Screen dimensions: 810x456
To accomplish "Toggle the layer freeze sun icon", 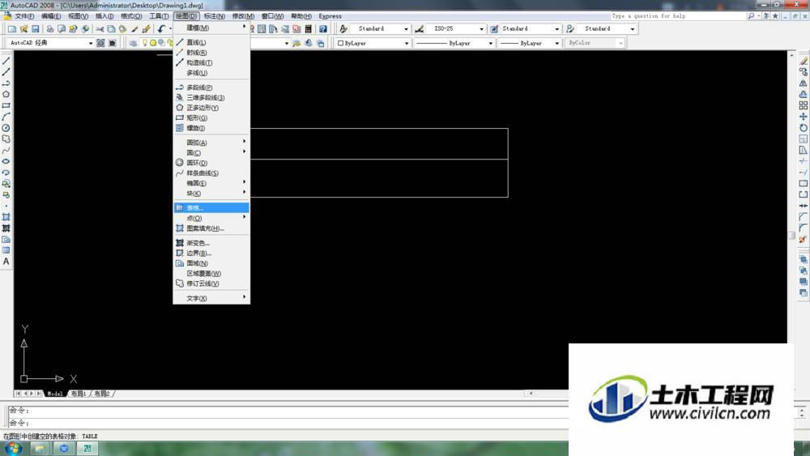I will [153, 43].
